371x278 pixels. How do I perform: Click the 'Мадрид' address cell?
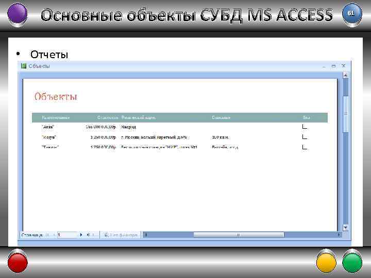click(128, 127)
